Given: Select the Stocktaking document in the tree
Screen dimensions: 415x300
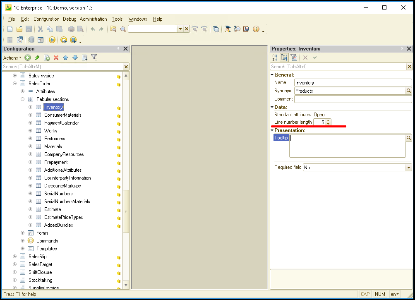Looking at the screenshot, I should pos(40,280).
